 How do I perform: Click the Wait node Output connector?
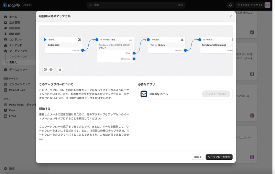click(x=185, y=50)
